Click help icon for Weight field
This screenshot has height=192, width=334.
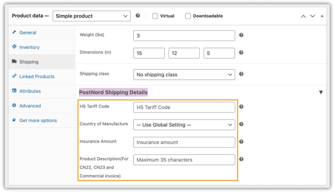click(x=241, y=35)
